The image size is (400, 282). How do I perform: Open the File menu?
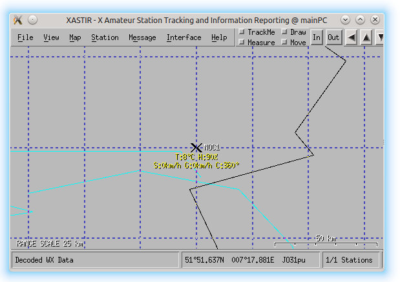[25, 37]
